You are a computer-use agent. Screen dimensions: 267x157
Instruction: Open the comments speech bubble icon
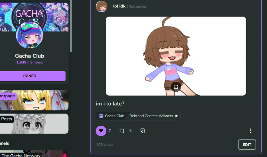[122, 131]
